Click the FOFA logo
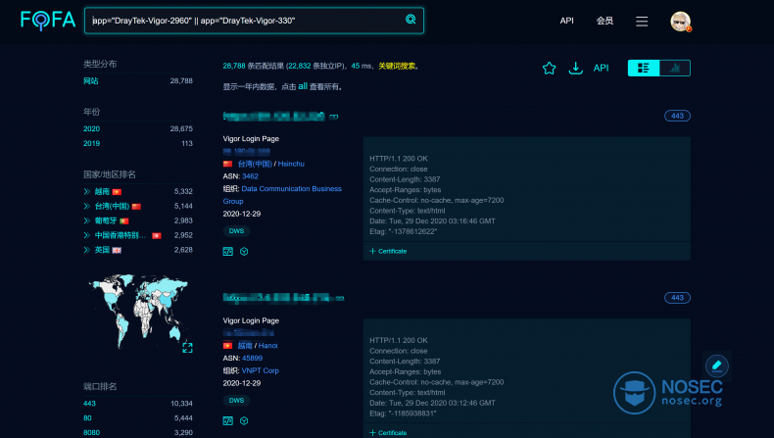This screenshot has height=438, width=774. pyautogui.click(x=48, y=21)
